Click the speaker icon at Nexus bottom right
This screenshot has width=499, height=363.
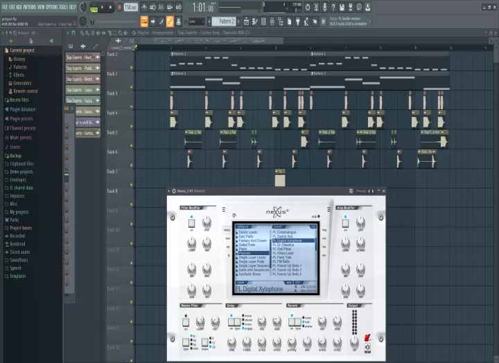pos(367,347)
